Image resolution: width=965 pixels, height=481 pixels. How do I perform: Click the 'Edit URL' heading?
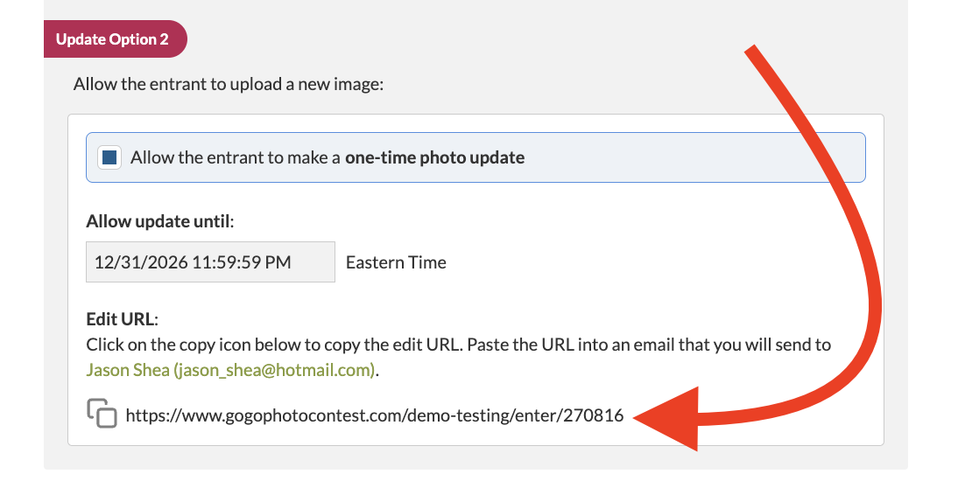(121, 319)
